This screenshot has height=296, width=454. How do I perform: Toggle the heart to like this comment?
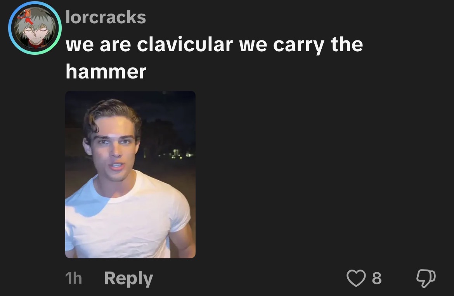(356, 278)
